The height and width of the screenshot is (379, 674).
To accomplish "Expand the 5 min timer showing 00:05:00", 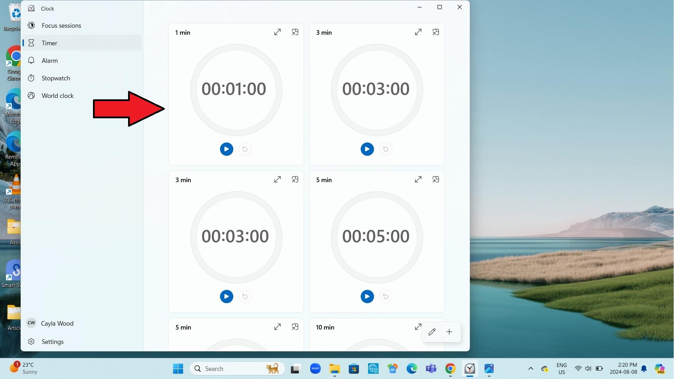I will (x=418, y=179).
